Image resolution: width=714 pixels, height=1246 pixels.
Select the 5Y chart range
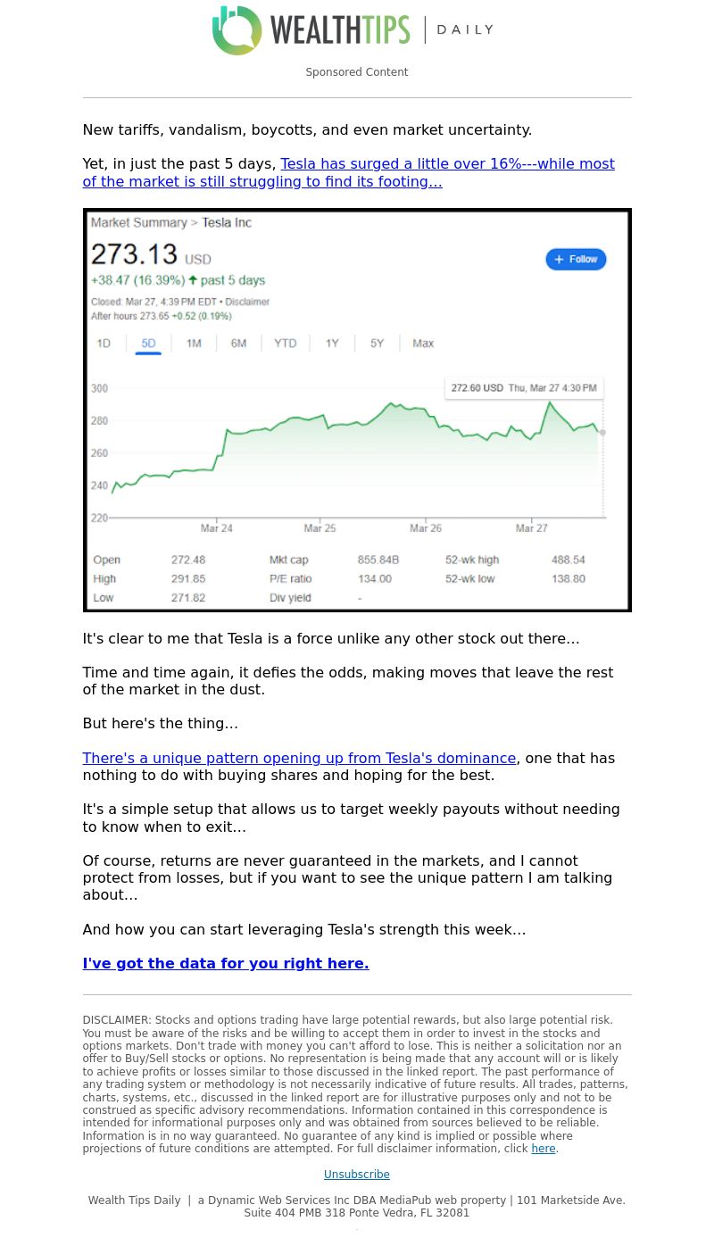click(377, 343)
